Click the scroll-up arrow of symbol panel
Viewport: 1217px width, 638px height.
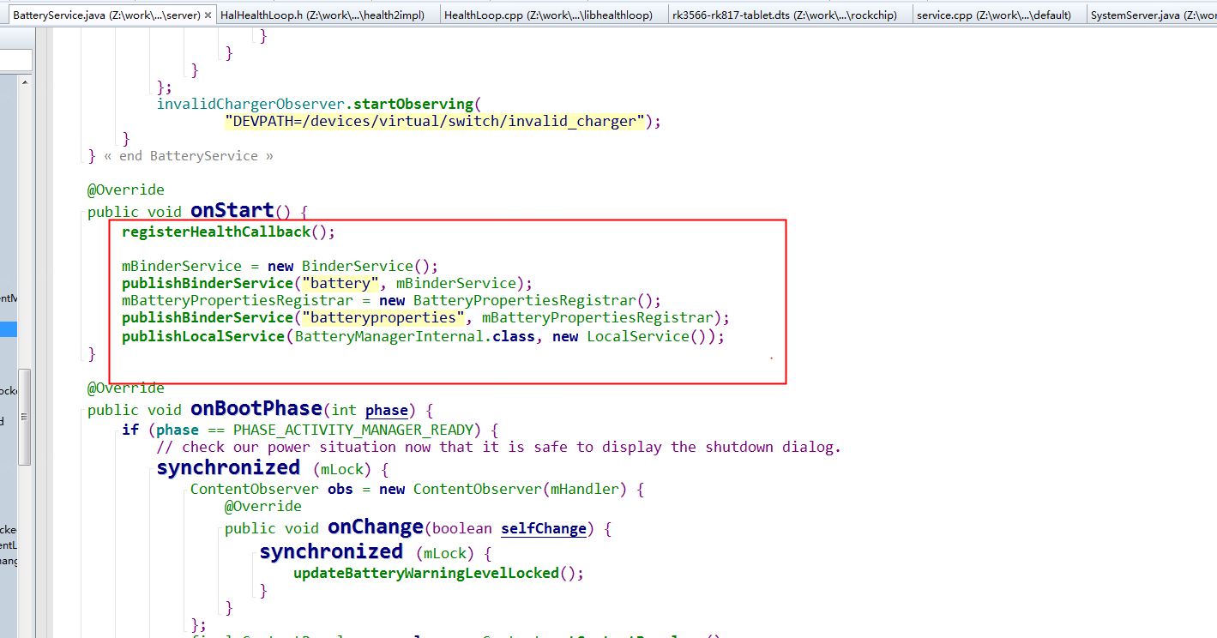tap(25, 82)
